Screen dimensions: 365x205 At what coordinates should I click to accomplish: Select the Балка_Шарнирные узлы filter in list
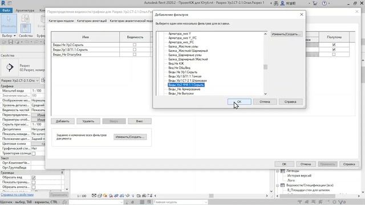pos(185,55)
